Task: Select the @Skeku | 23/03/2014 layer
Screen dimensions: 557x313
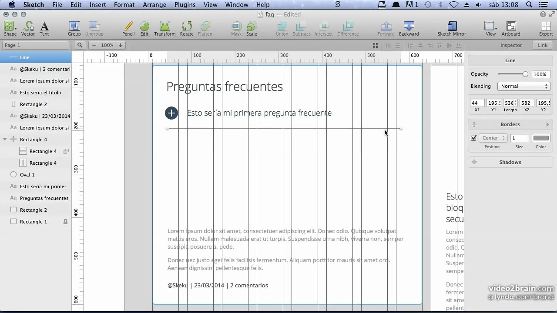Action: pyautogui.click(x=36, y=116)
